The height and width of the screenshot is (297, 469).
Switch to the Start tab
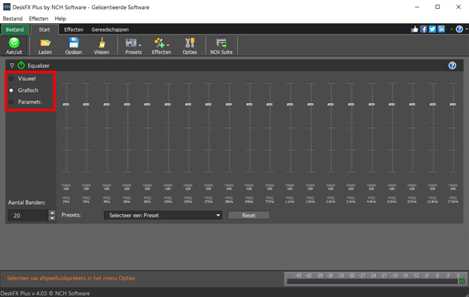44,29
